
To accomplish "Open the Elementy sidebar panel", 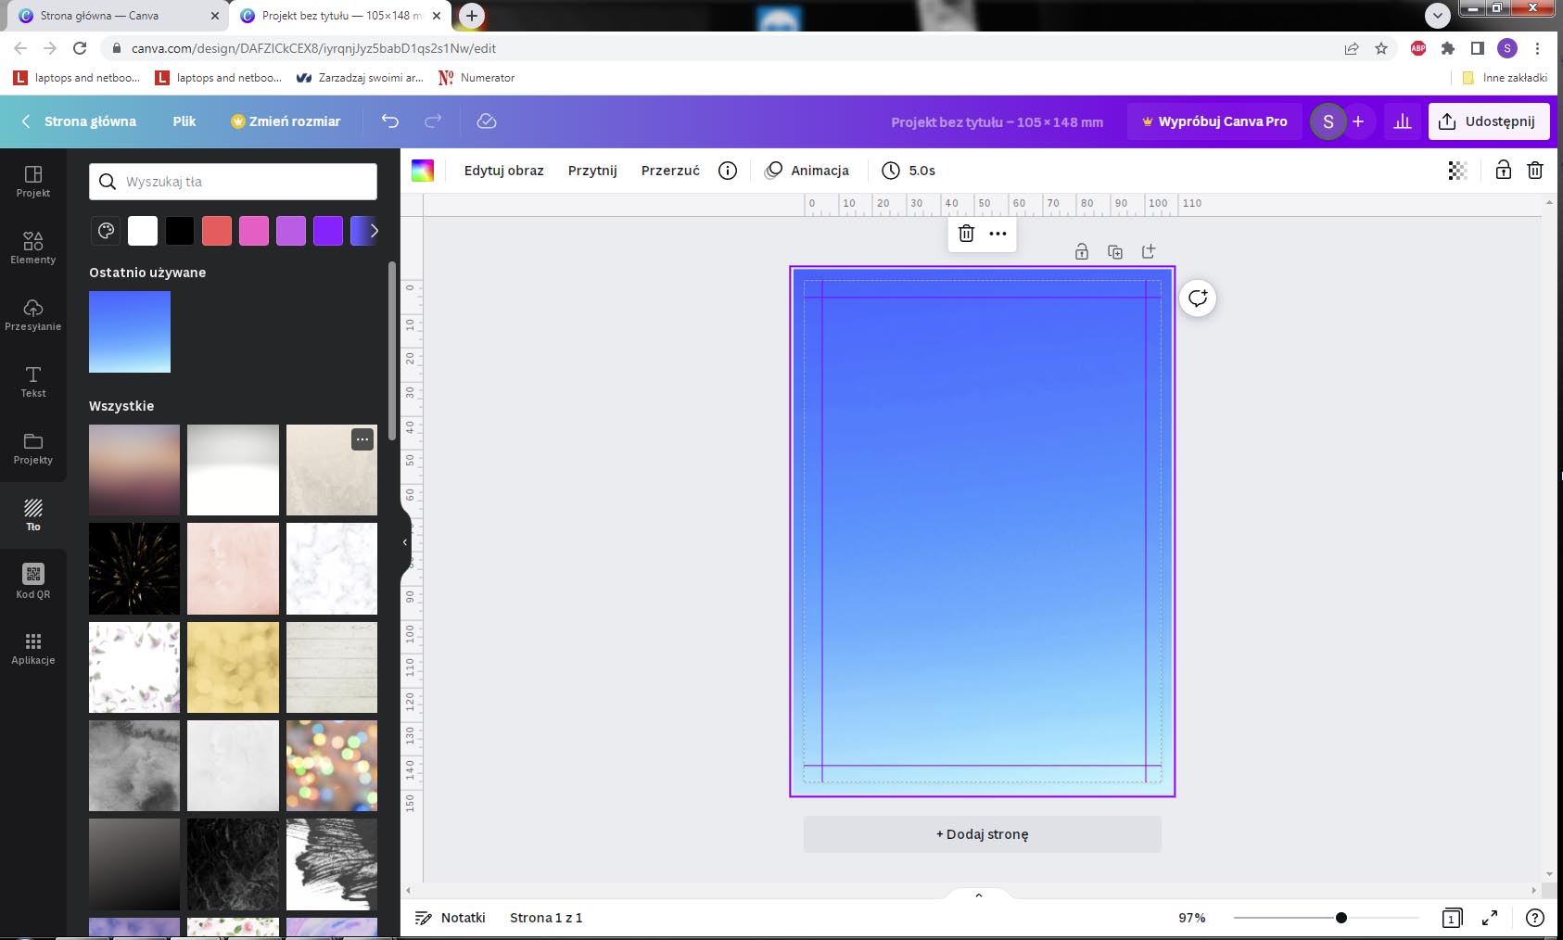I will pyautogui.click(x=33, y=248).
